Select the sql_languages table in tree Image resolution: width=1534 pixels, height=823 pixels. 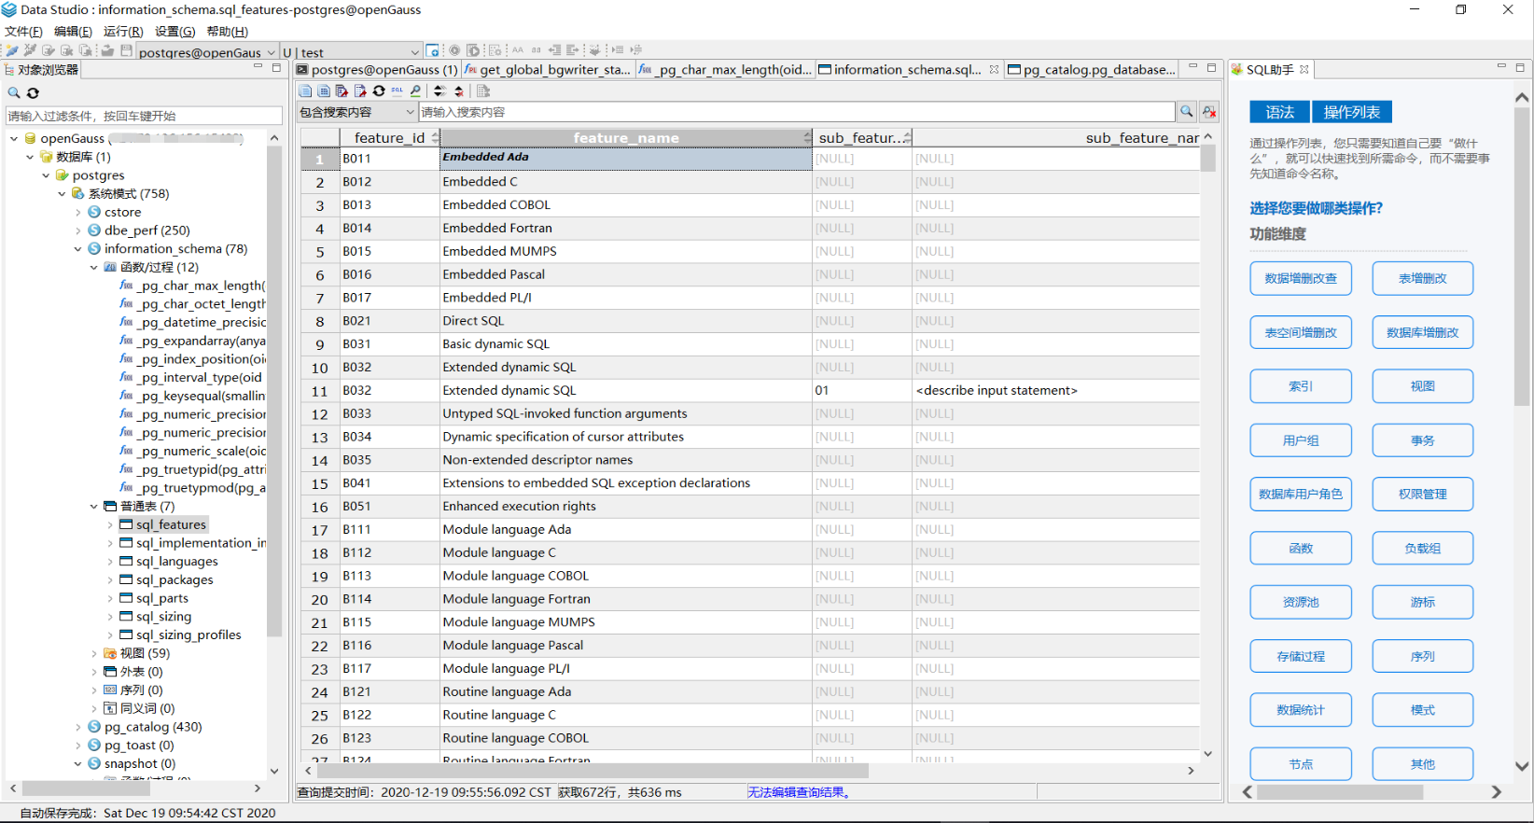pyautogui.click(x=176, y=562)
